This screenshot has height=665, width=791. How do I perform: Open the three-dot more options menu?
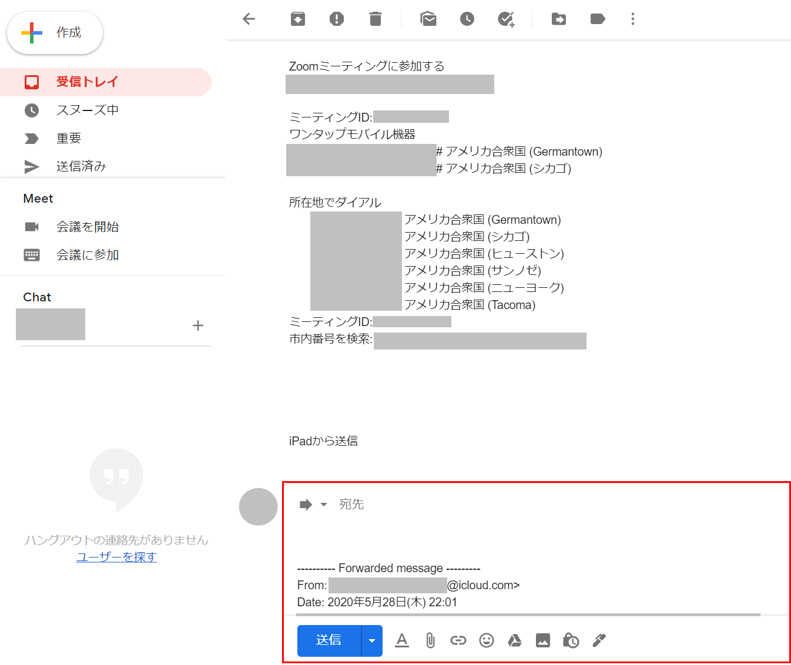coord(633,19)
